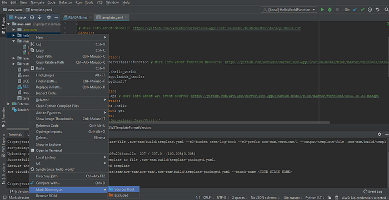Open the Refactor submenu in context menu

click(x=69, y=100)
